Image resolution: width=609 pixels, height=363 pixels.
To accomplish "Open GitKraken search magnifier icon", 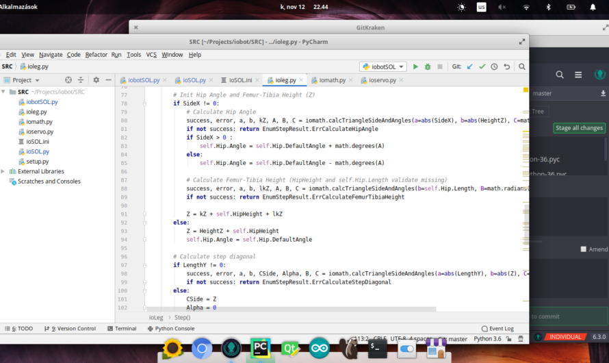I will click(x=560, y=75).
